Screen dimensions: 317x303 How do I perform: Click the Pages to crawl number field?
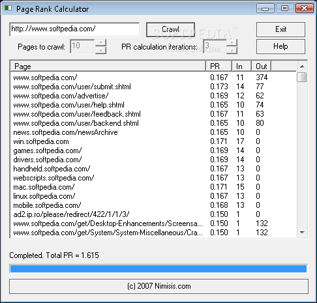82,46
